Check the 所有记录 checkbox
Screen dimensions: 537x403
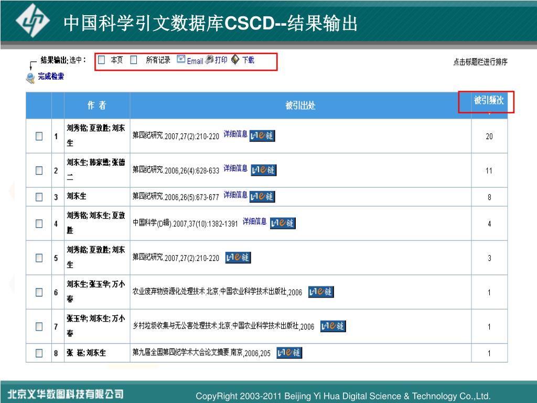pos(134,60)
